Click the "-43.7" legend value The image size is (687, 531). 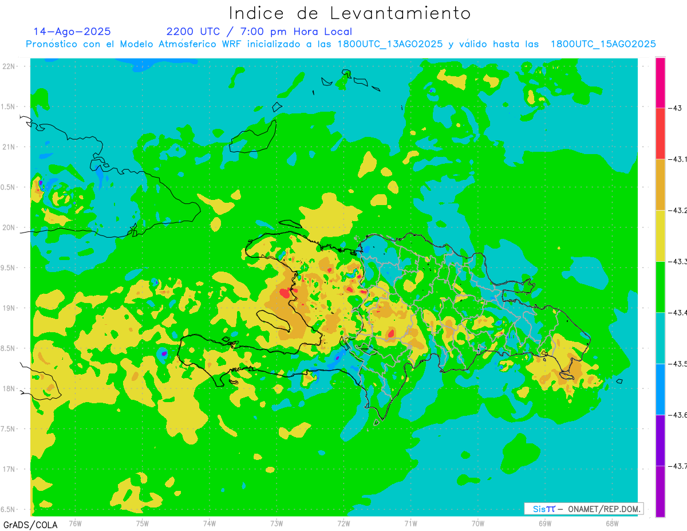[677, 466]
